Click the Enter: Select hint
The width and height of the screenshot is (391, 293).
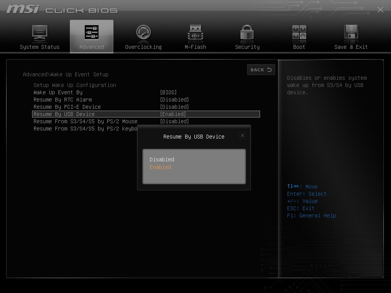coord(307,194)
